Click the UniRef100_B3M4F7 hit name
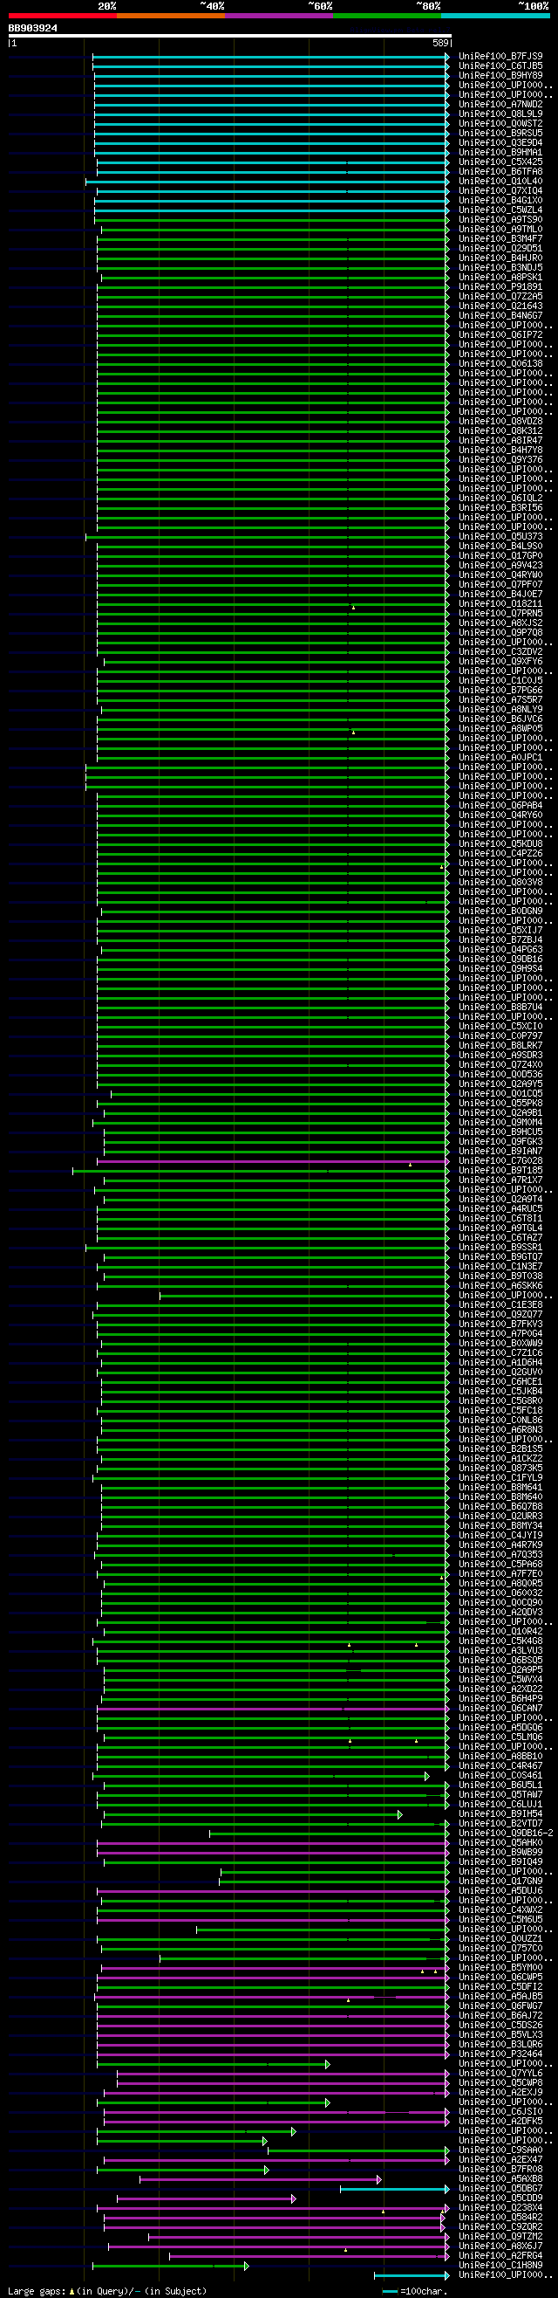The height and width of the screenshot is (2298, 558). click(500, 239)
